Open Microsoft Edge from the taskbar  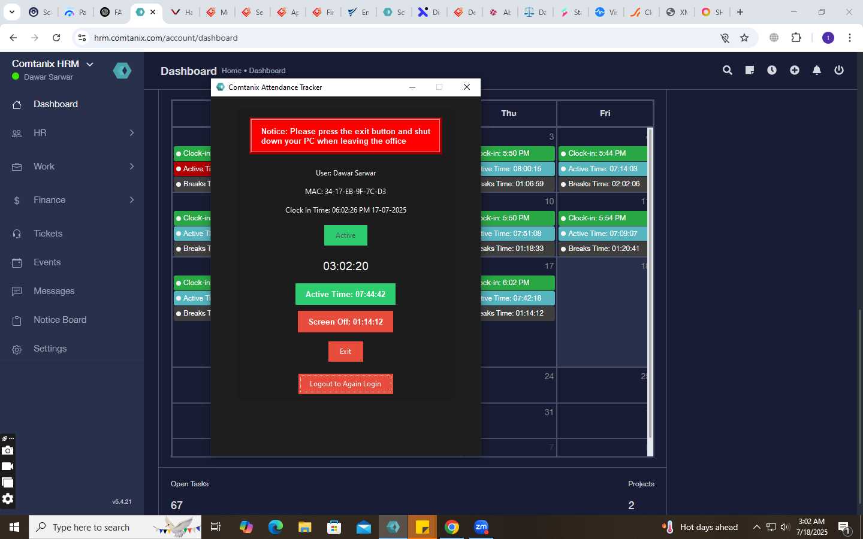tap(276, 527)
